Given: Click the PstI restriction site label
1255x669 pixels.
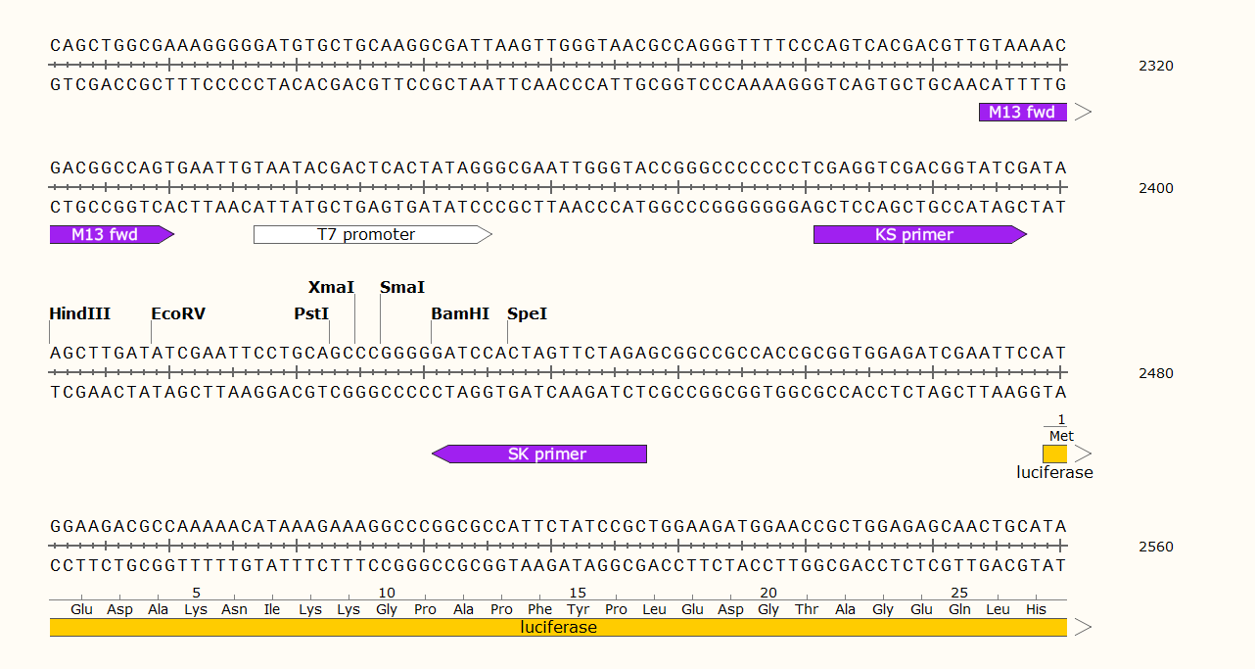Looking at the screenshot, I should (311, 314).
